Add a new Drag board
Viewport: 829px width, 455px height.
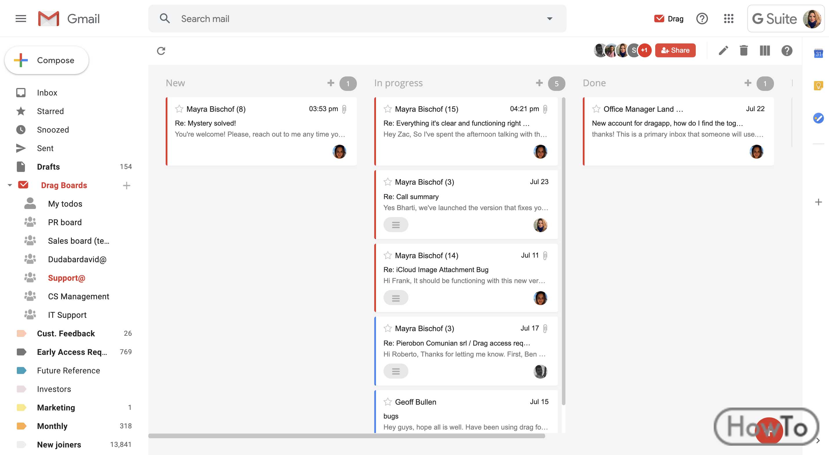point(127,185)
